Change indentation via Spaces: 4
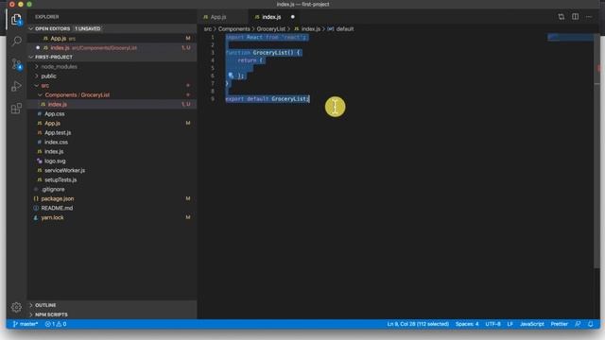The width and height of the screenshot is (605, 340). pyautogui.click(x=467, y=324)
